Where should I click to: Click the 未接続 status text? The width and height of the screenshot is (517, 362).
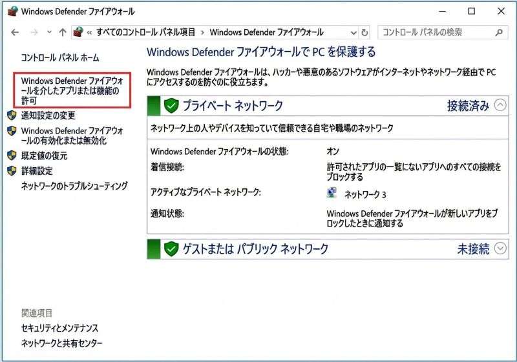473,249
